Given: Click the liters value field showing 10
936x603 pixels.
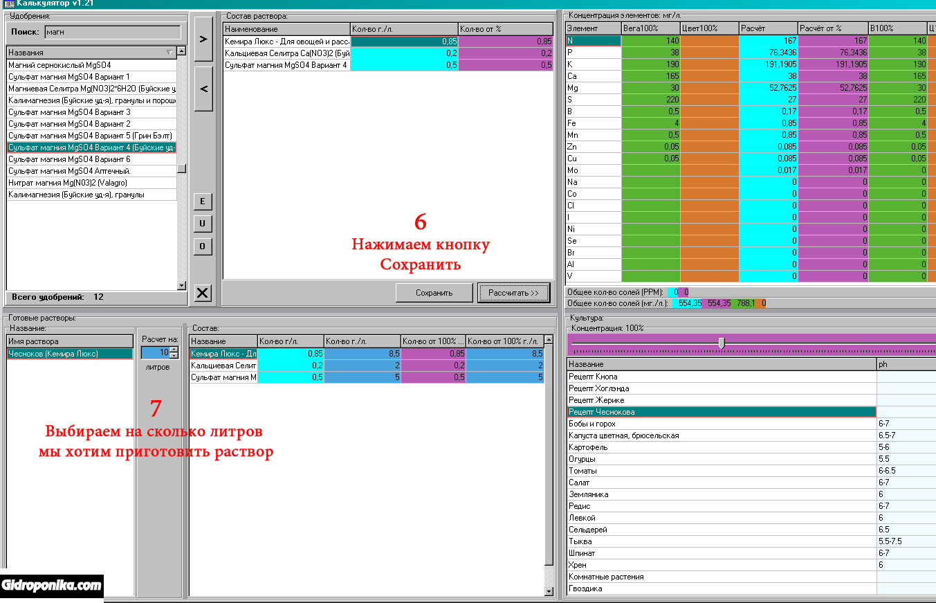Looking at the screenshot, I should click(155, 353).
